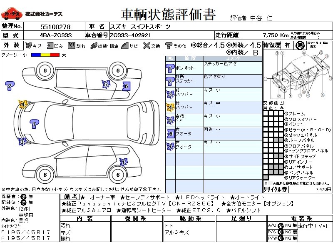This screenshot has height=250, width=333.
Task: Select the 内装 section header
Action: [84, 219]
